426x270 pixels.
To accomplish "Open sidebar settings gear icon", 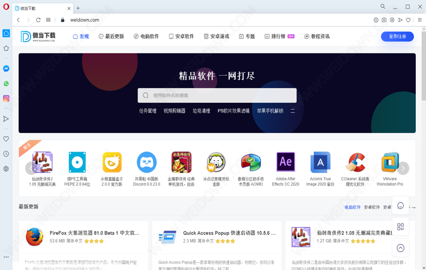I will 6,168.
